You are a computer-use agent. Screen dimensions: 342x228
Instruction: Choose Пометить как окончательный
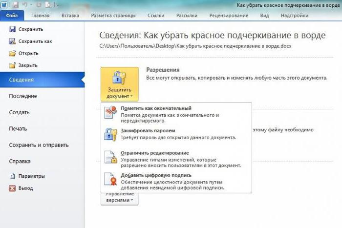176,114
